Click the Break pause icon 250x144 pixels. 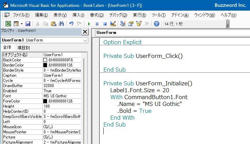point(97,24)
